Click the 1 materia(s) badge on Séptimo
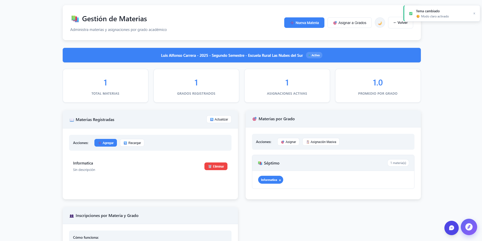This screenshot has height=241, width=482. [398, 163]
